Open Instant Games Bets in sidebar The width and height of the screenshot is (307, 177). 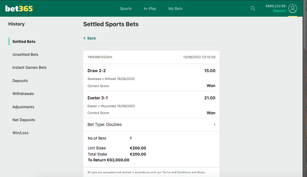pos(30,67)
